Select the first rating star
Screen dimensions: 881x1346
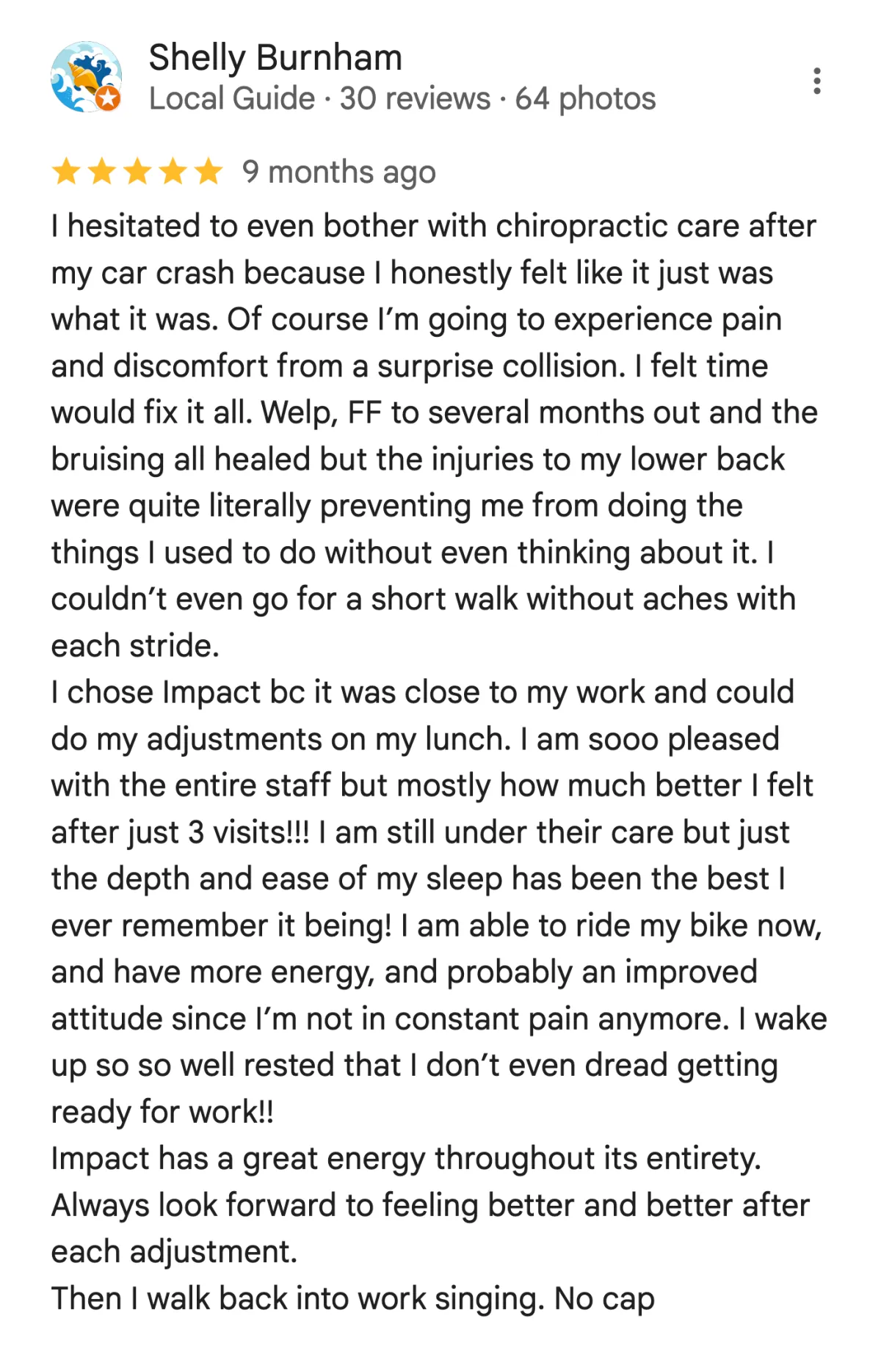tap(66, 172)
